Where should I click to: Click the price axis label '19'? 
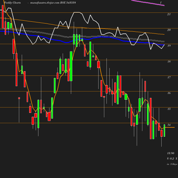169,46
